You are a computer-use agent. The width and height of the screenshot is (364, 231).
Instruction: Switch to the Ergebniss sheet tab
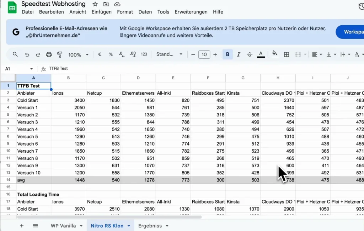pos(150,226)
